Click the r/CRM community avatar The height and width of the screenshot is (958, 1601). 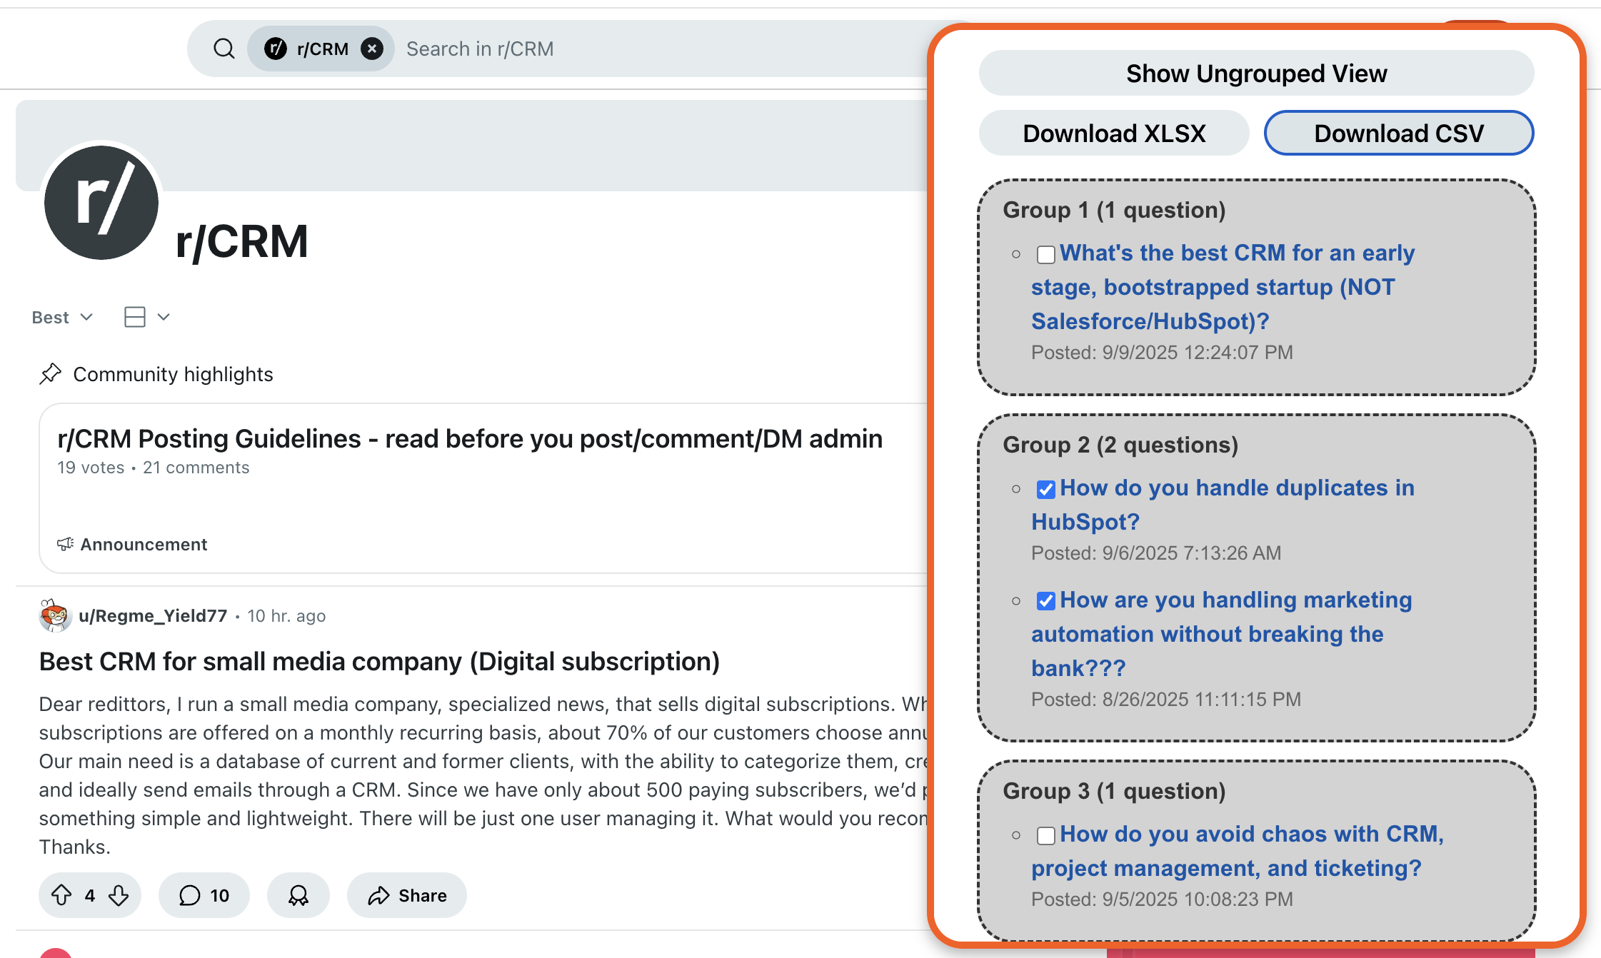(101, 203)
